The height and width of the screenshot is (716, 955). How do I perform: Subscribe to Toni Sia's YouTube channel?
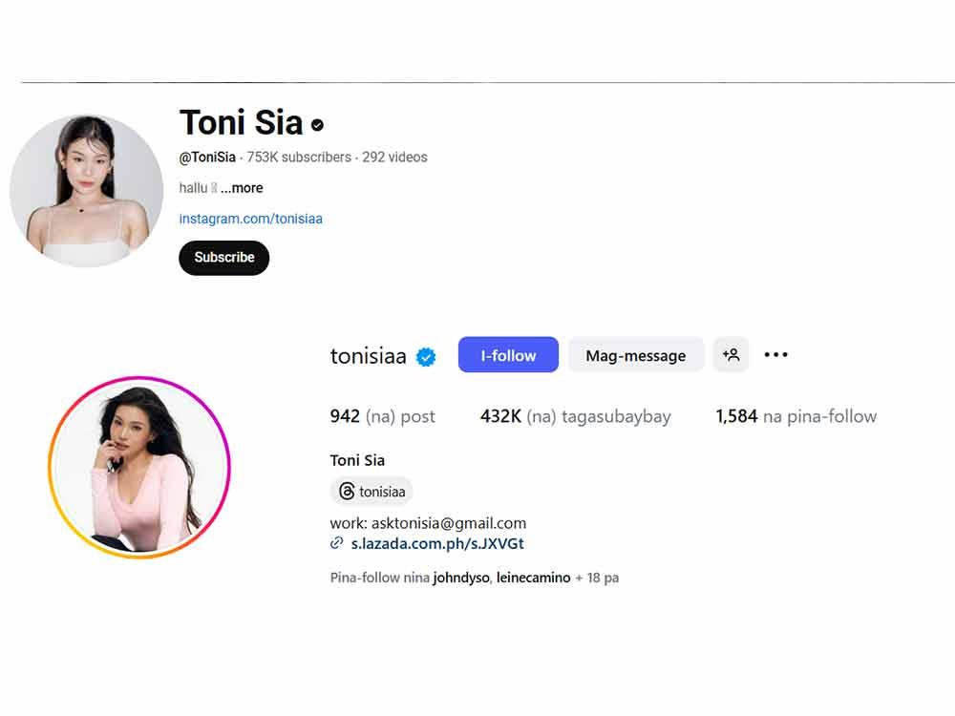[x=223, y=258]
